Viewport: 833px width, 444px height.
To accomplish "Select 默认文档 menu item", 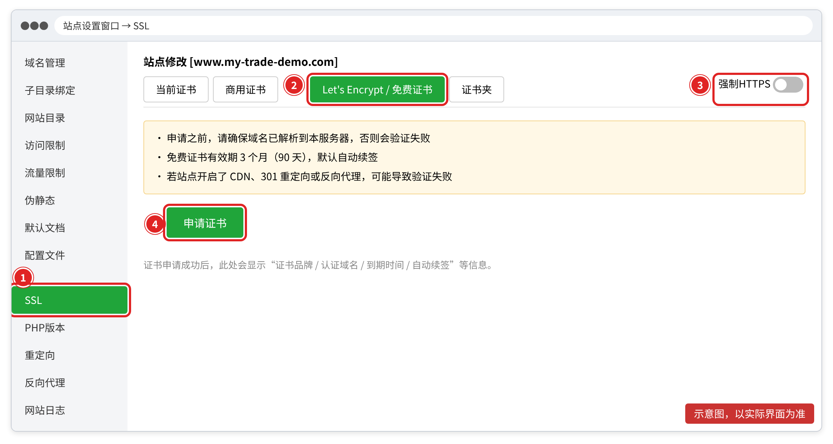I will click(x=45, y=228).
